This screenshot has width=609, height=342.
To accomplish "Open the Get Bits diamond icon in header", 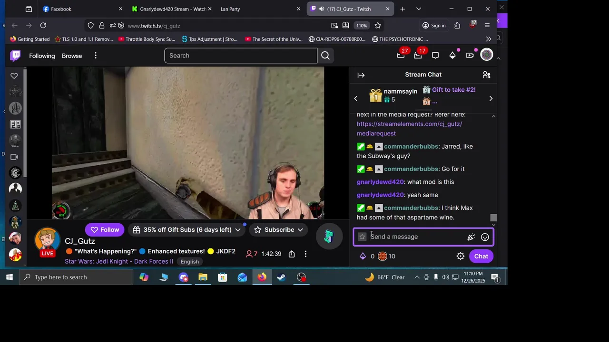I will [452, 56].
